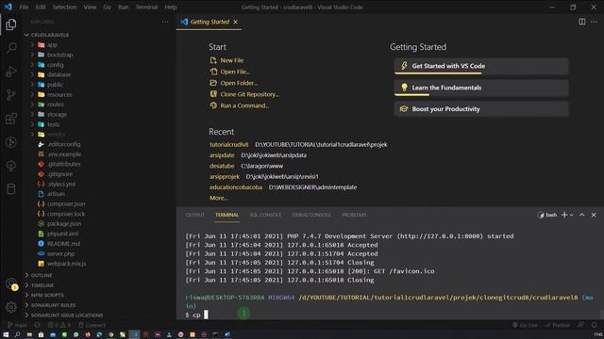Open errors and warnings count in status bar
The width and height of the screenshot is (604, 339).
click(x=59, y=325)
